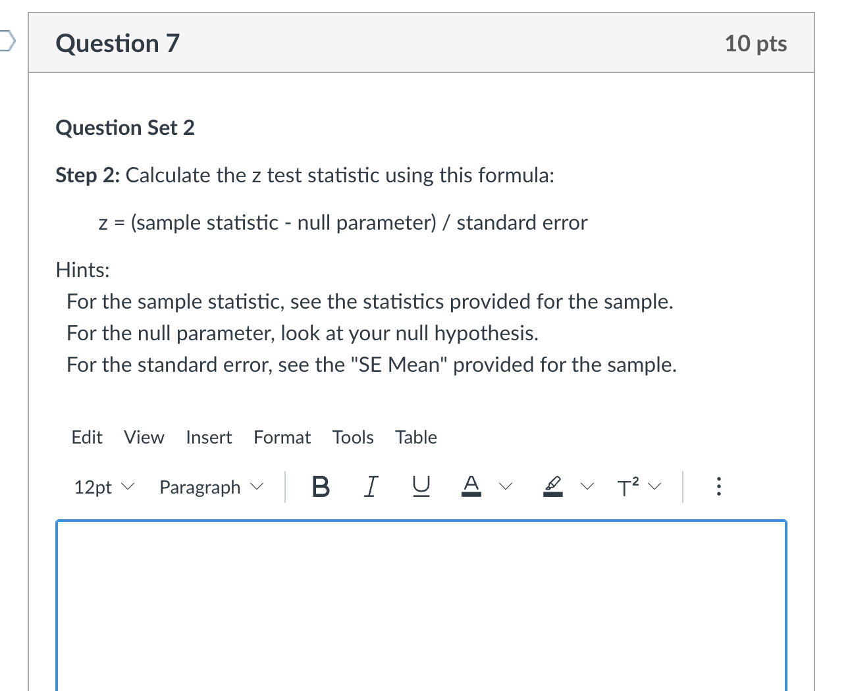The width and height of the screenshot is (852, 691).
Task: Toggle underline formatting
Action: [421, 487]
